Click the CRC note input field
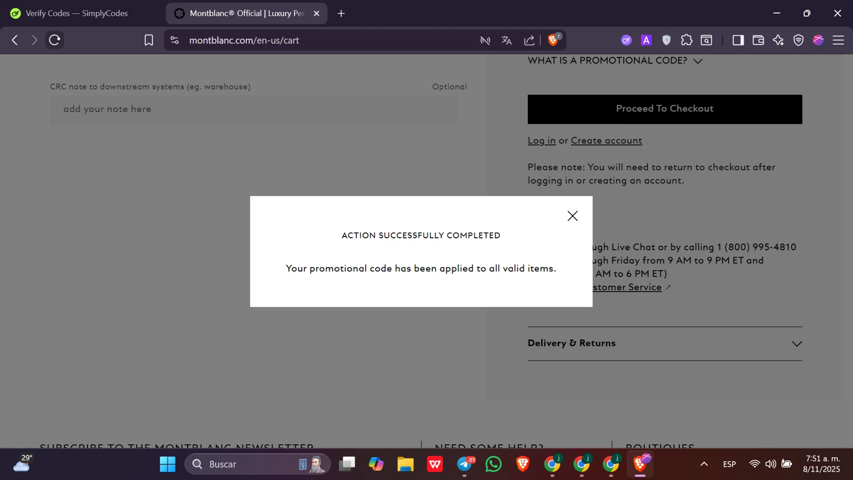This screenshot has width=853, height=480. 254,109
